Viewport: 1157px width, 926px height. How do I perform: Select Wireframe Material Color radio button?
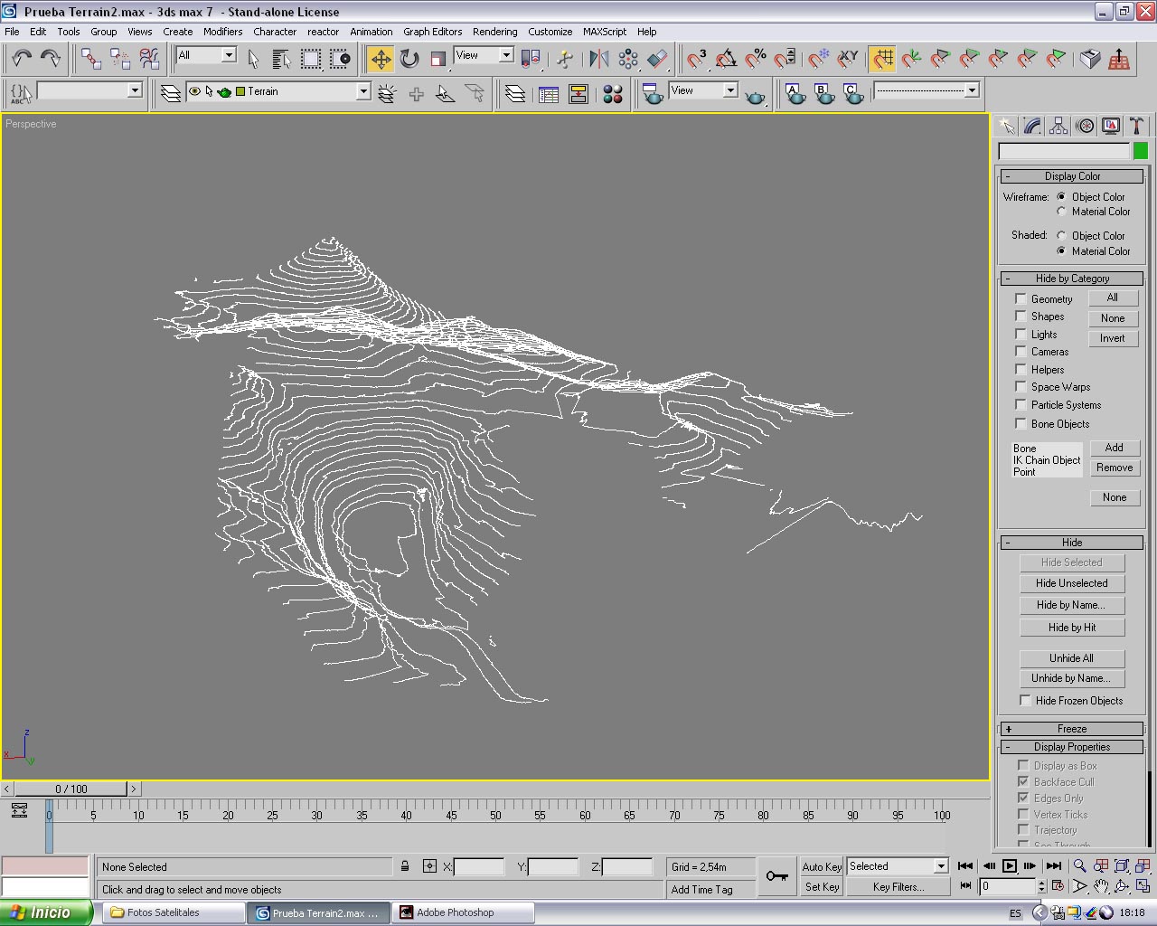[1061, 212]
